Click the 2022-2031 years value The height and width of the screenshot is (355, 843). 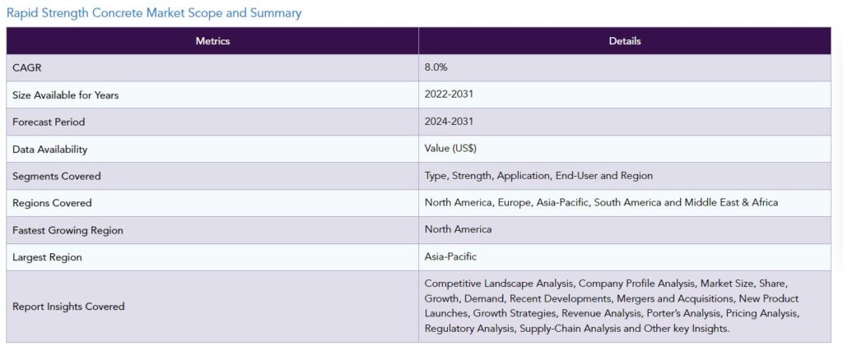[449, 95]
